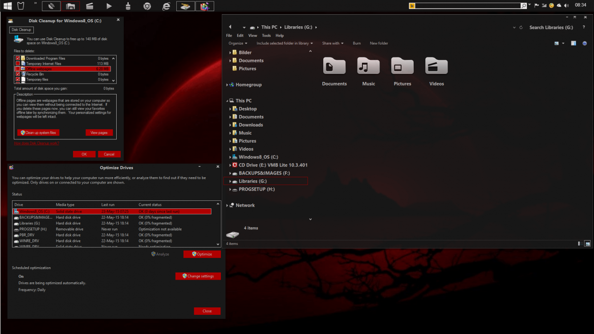This screenshot has width=594, height=334.
Task: Click Change settings in Optimize Drives
Action: click(x=198, y=276)
